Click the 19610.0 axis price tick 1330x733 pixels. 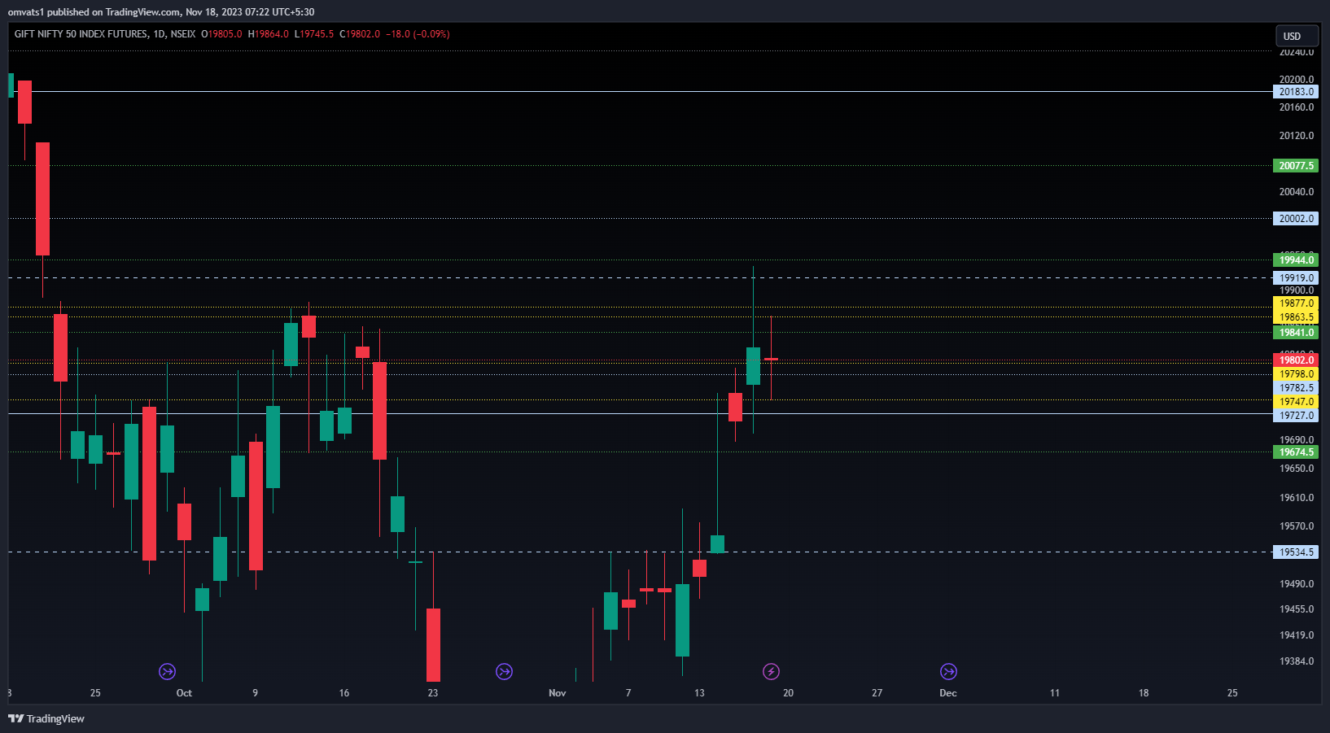coord(1296,498)
